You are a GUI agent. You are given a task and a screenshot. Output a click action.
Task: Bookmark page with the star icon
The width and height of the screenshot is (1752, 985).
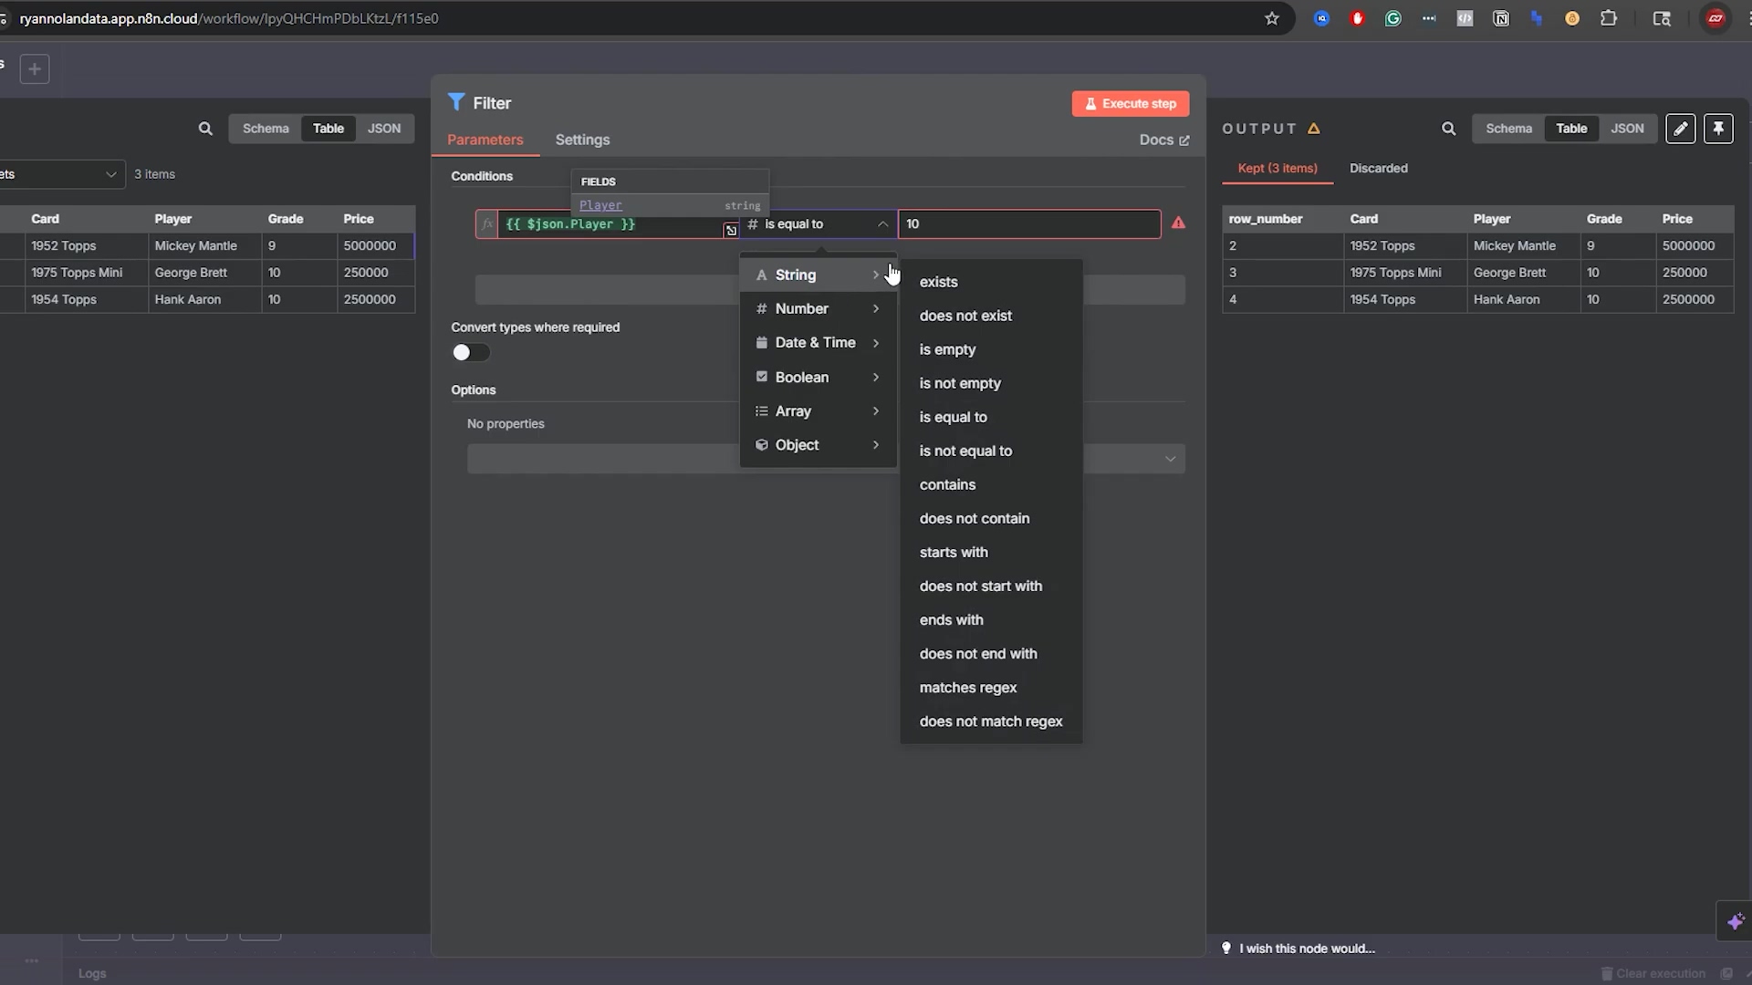1271,18
